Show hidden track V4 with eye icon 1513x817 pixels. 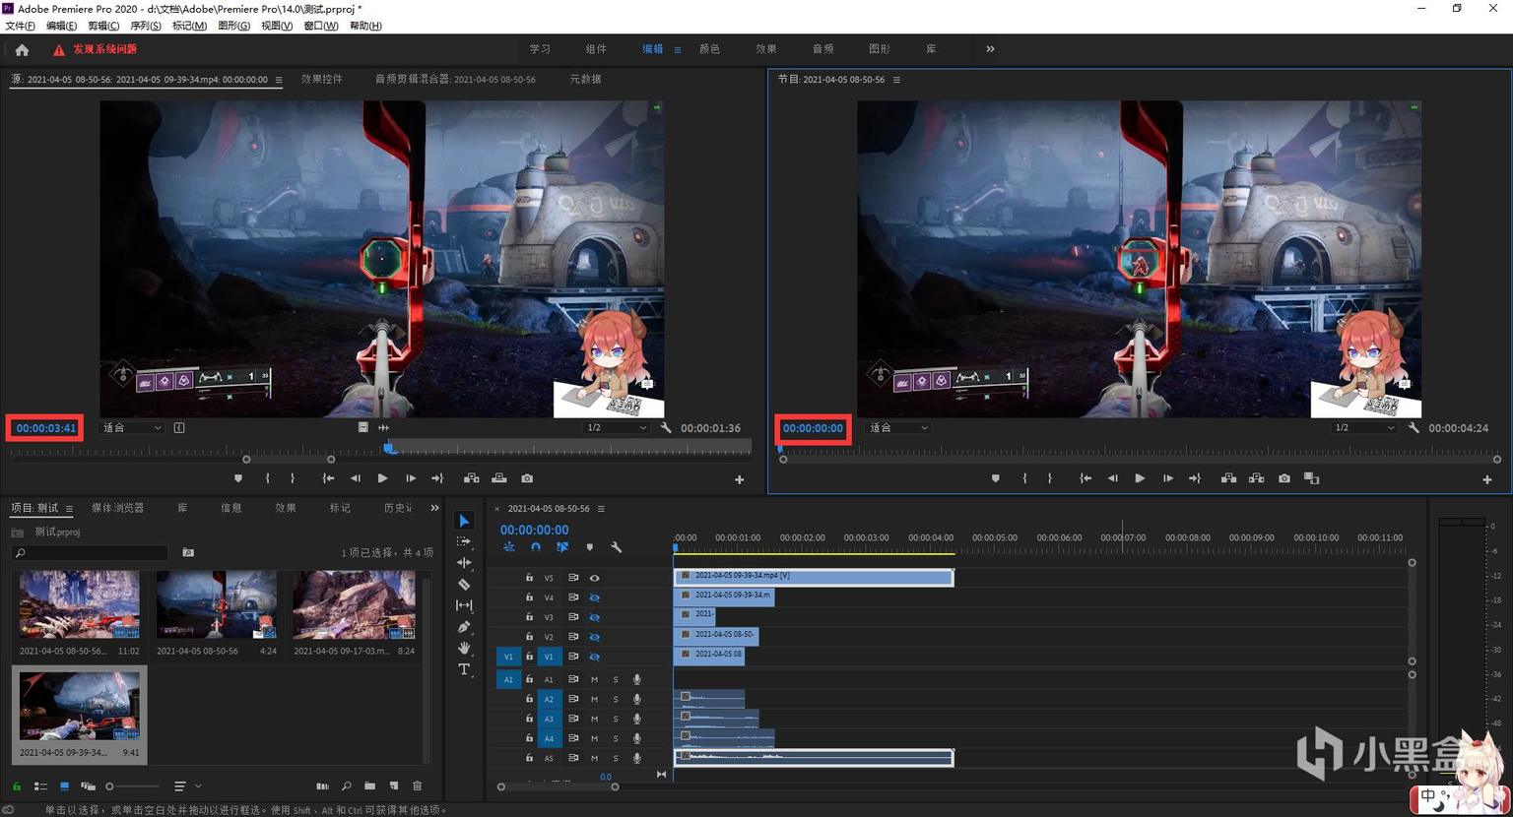coord(594,597)
